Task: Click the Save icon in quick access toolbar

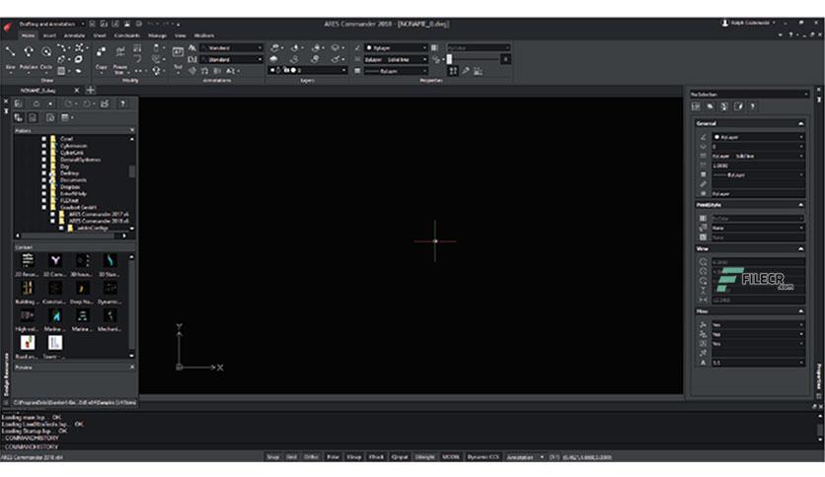Action: [115, 24]
